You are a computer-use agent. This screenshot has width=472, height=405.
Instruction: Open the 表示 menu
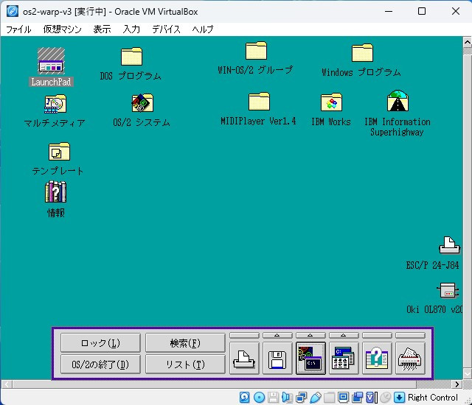pyautogui.click(x=102, y=29)
